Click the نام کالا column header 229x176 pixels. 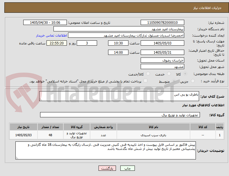point(153,127)
